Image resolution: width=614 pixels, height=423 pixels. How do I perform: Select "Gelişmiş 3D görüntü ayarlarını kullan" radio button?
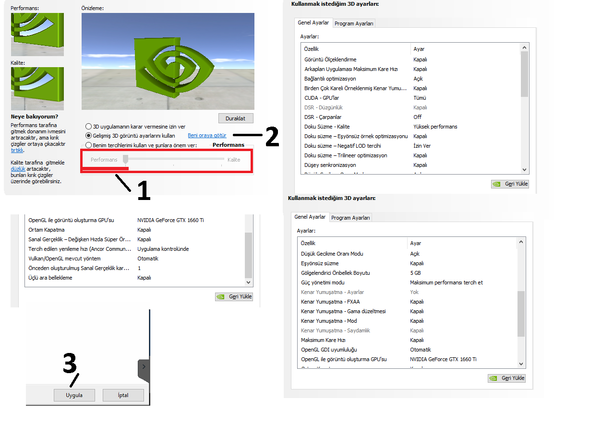[88, 136]
